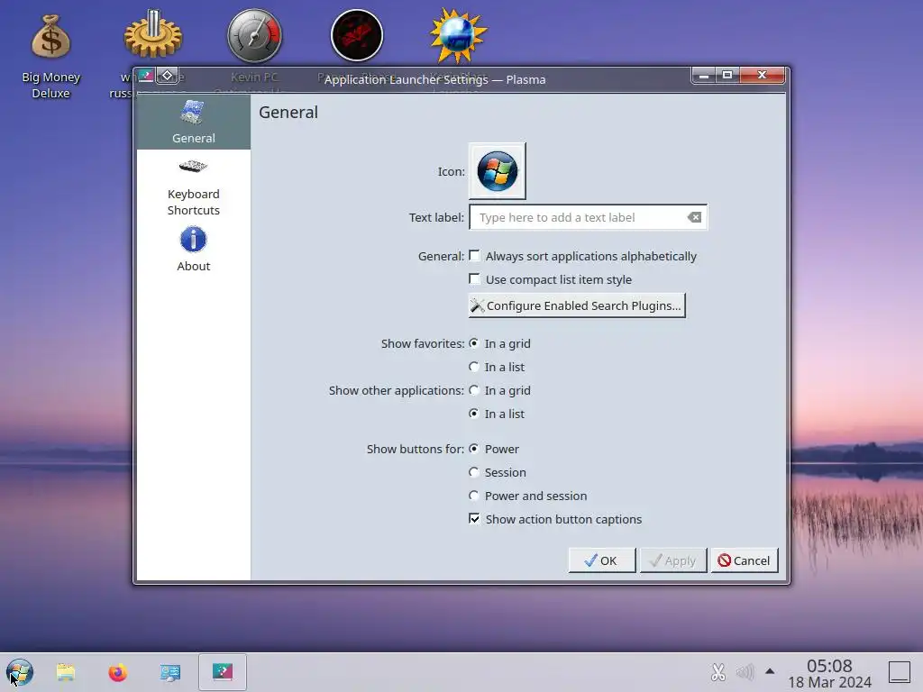Open the General settings page
This screenshot has height=692, width=923.
(x=193, y=122)
